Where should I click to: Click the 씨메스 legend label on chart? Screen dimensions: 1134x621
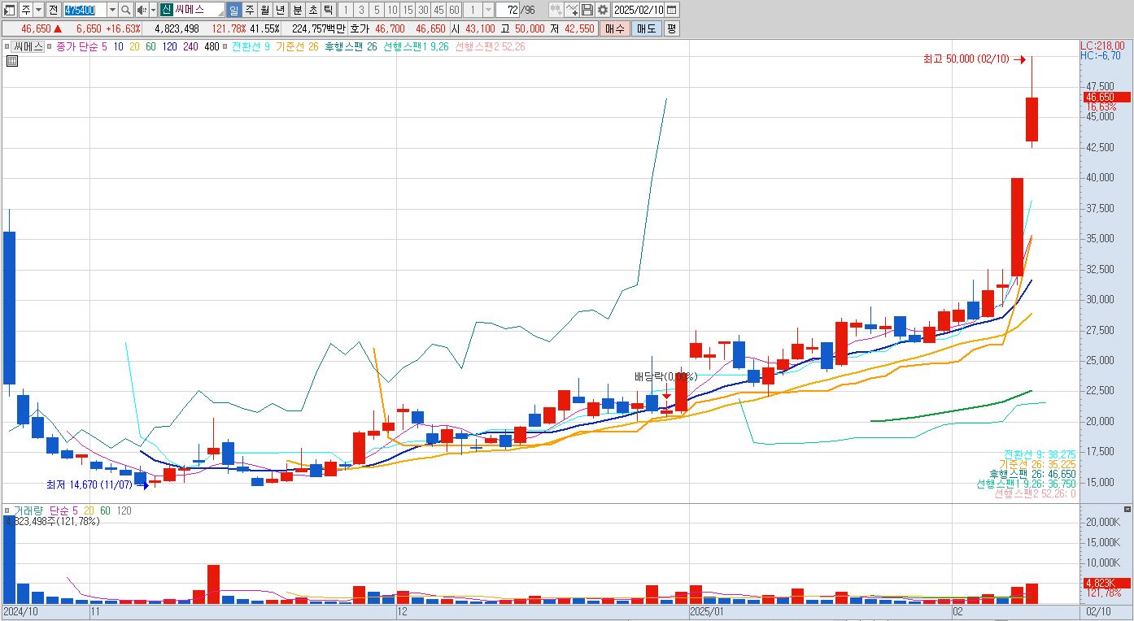tap(27, 47)
